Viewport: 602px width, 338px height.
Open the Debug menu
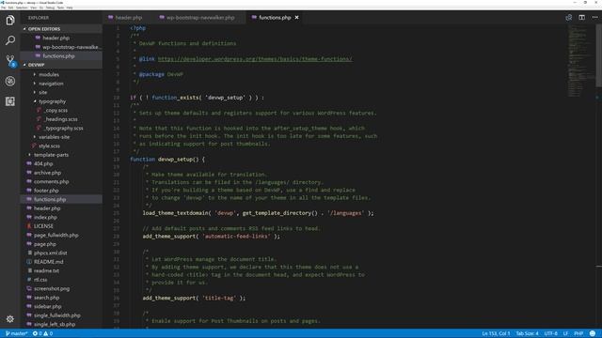(x=50, y=8)
